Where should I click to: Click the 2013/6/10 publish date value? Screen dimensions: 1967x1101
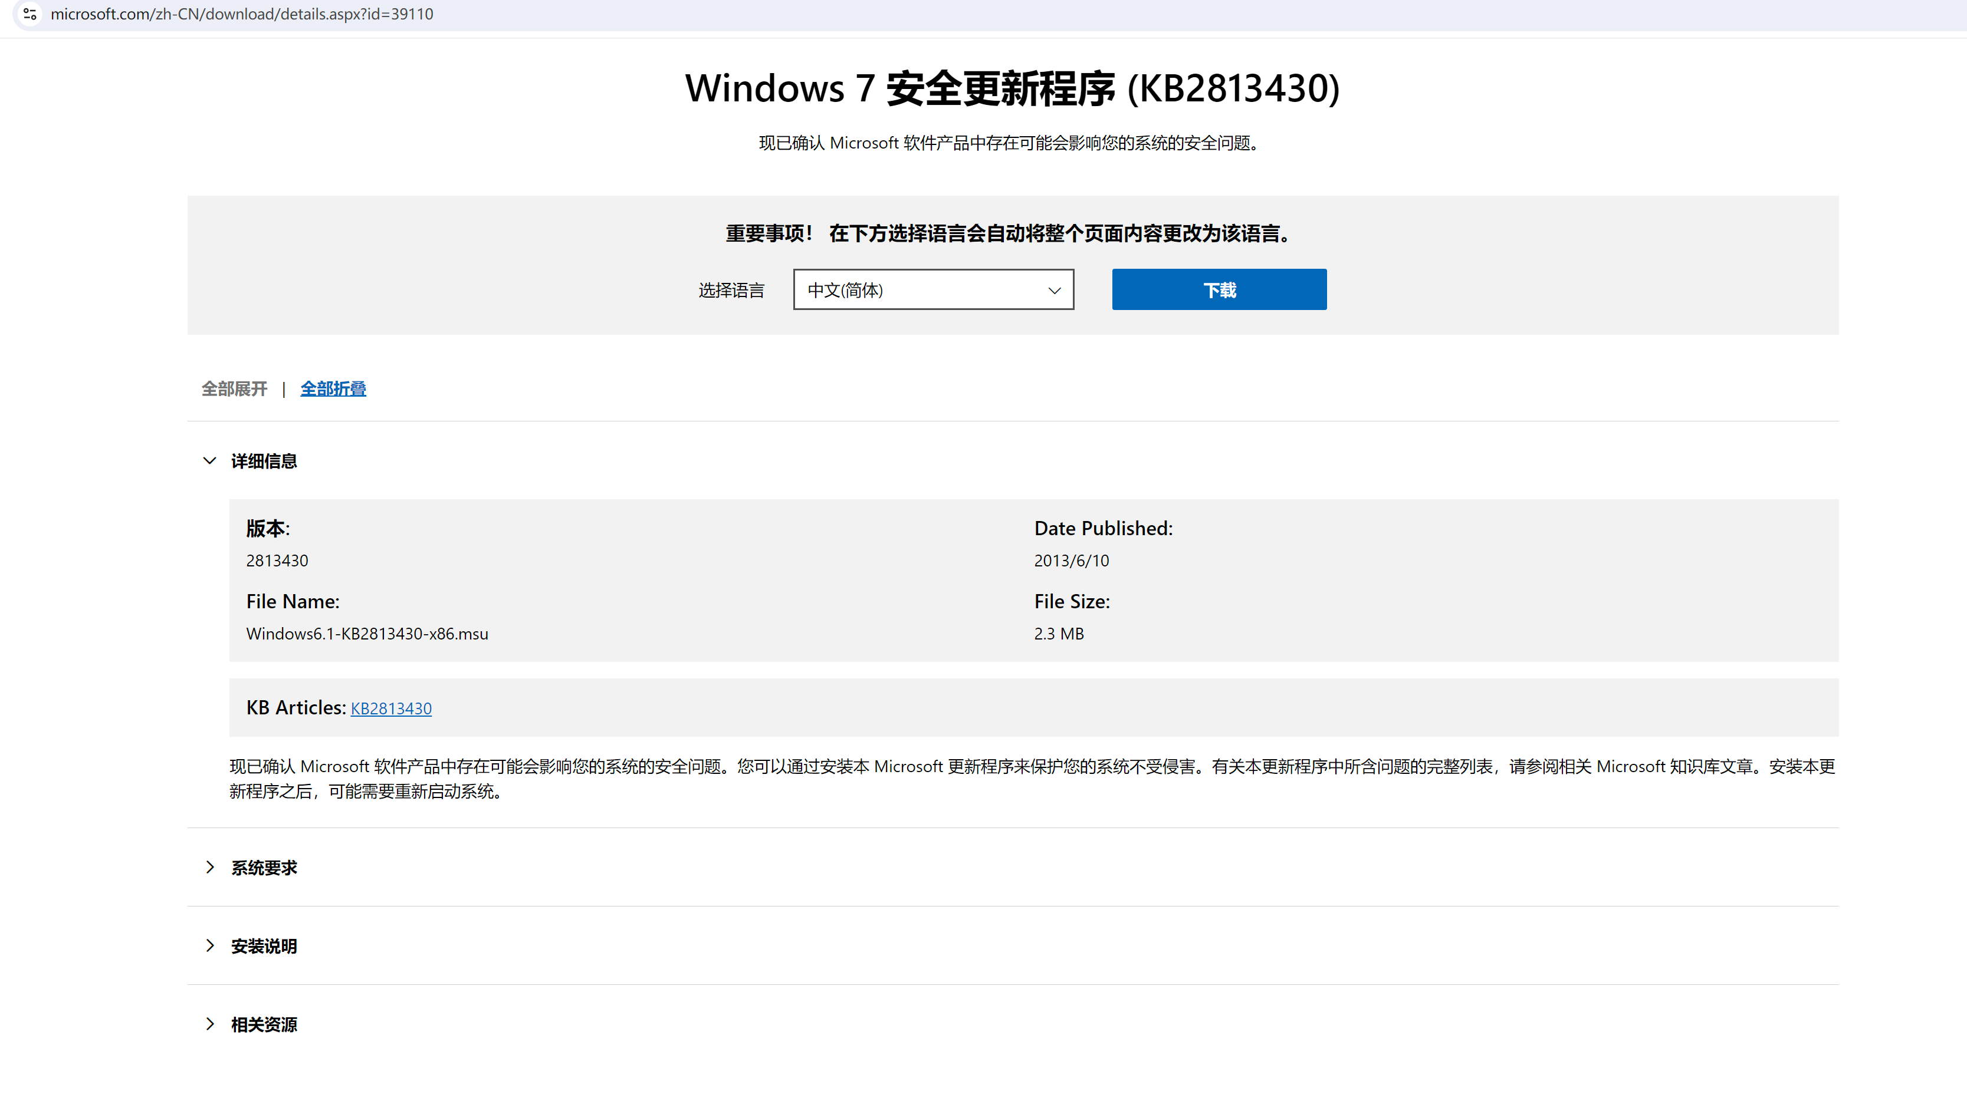pyautogui.click(x=1070, y=561)
